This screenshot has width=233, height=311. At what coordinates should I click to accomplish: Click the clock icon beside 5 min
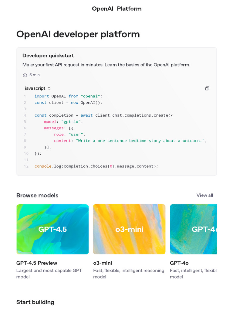[25, 75]
